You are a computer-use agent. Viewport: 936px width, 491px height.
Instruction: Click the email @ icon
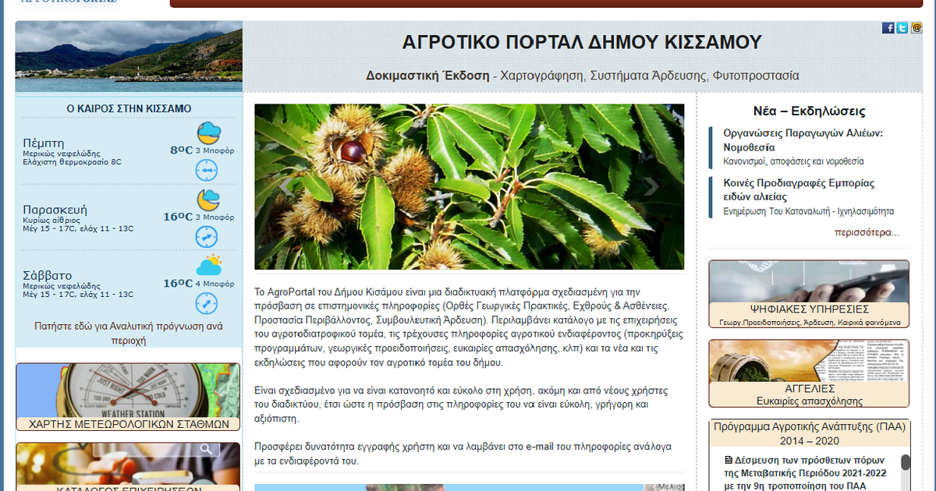point(916,28)
